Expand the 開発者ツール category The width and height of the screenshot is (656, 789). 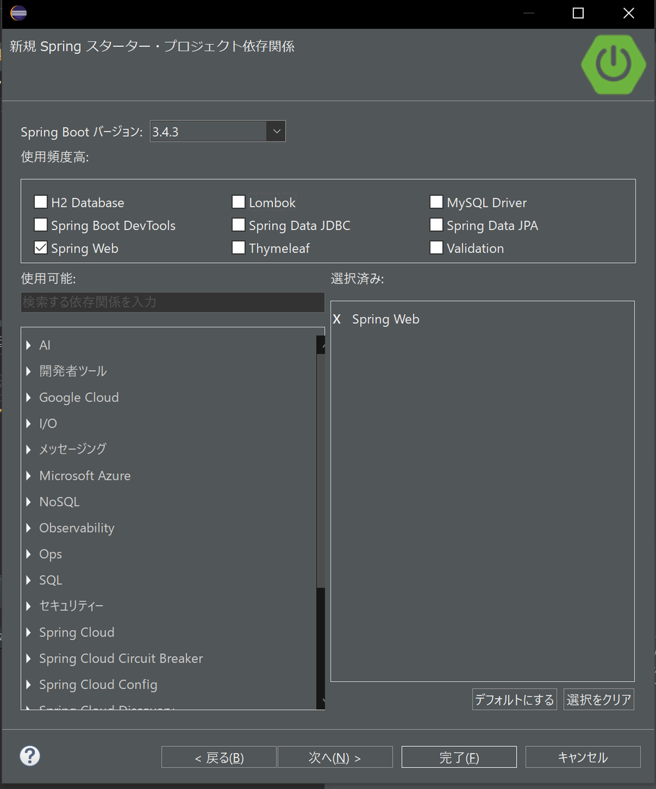pyautogui.click(x=29, y=371)
